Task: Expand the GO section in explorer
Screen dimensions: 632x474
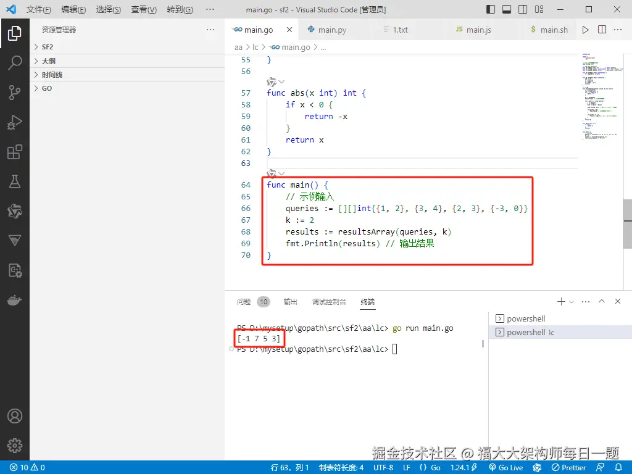Action: point(127,88)
